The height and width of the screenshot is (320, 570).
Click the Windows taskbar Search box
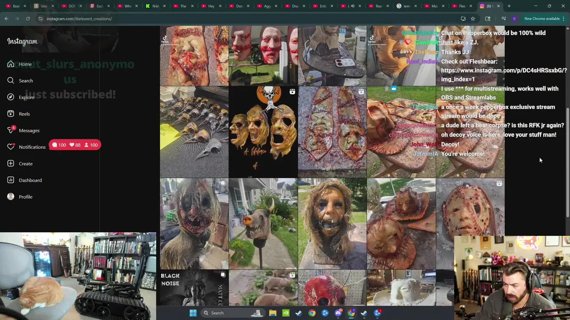point(232,313)
